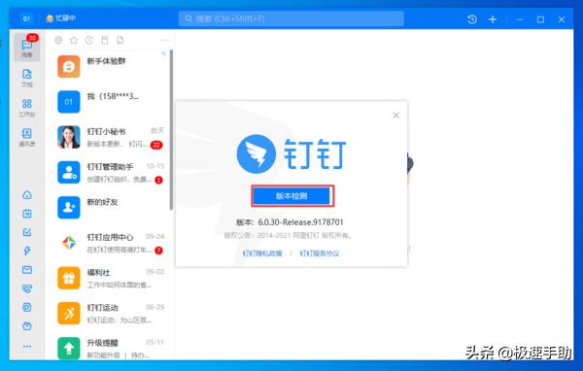Open the to-do checkmark icon in the sidebar

(27, 232)
